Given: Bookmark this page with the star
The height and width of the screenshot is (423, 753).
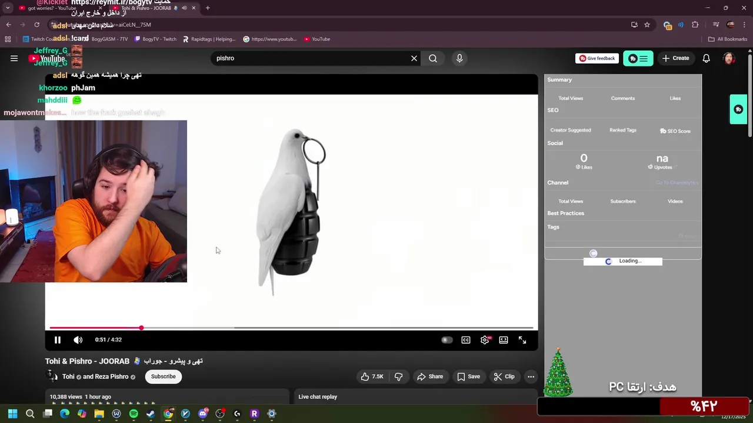Looking at the screenshot, I should pyautogui.click(x=647, y=25).
